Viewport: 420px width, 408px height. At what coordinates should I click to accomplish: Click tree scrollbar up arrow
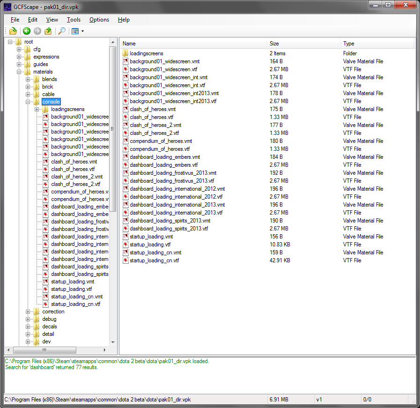113,42
